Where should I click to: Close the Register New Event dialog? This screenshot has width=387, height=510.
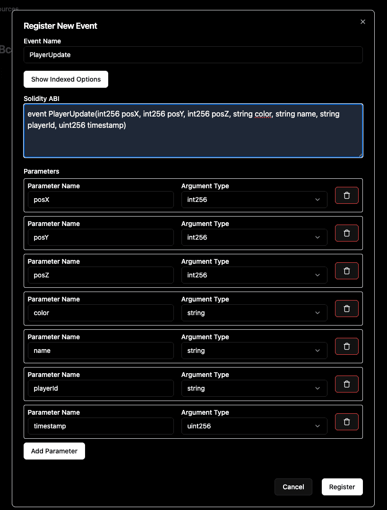point(363,22)
